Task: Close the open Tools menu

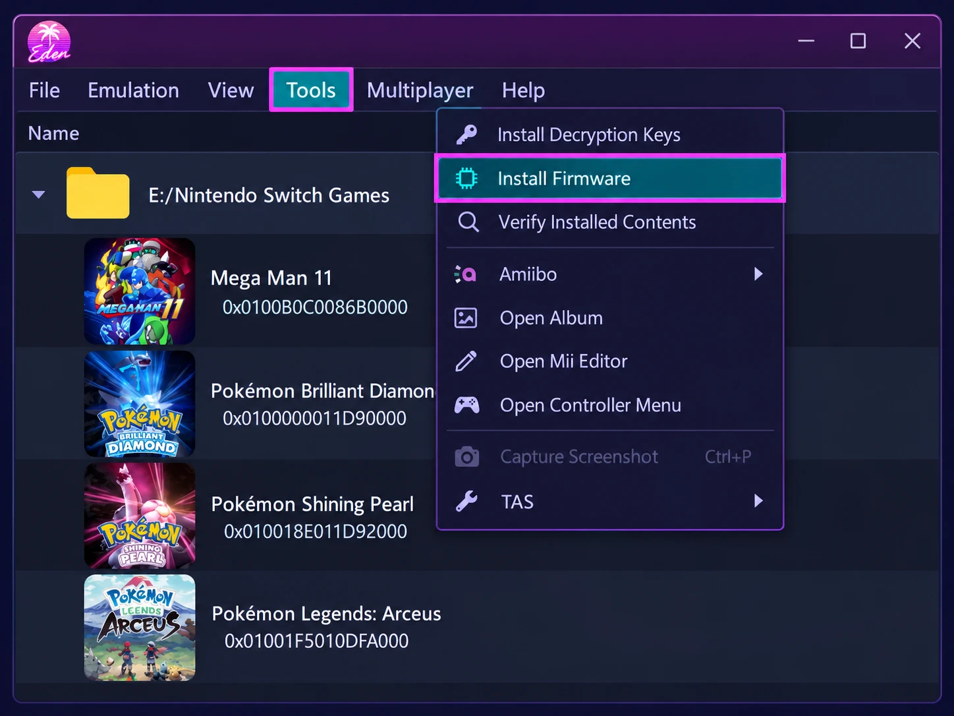Action: [x=311, y=90]
